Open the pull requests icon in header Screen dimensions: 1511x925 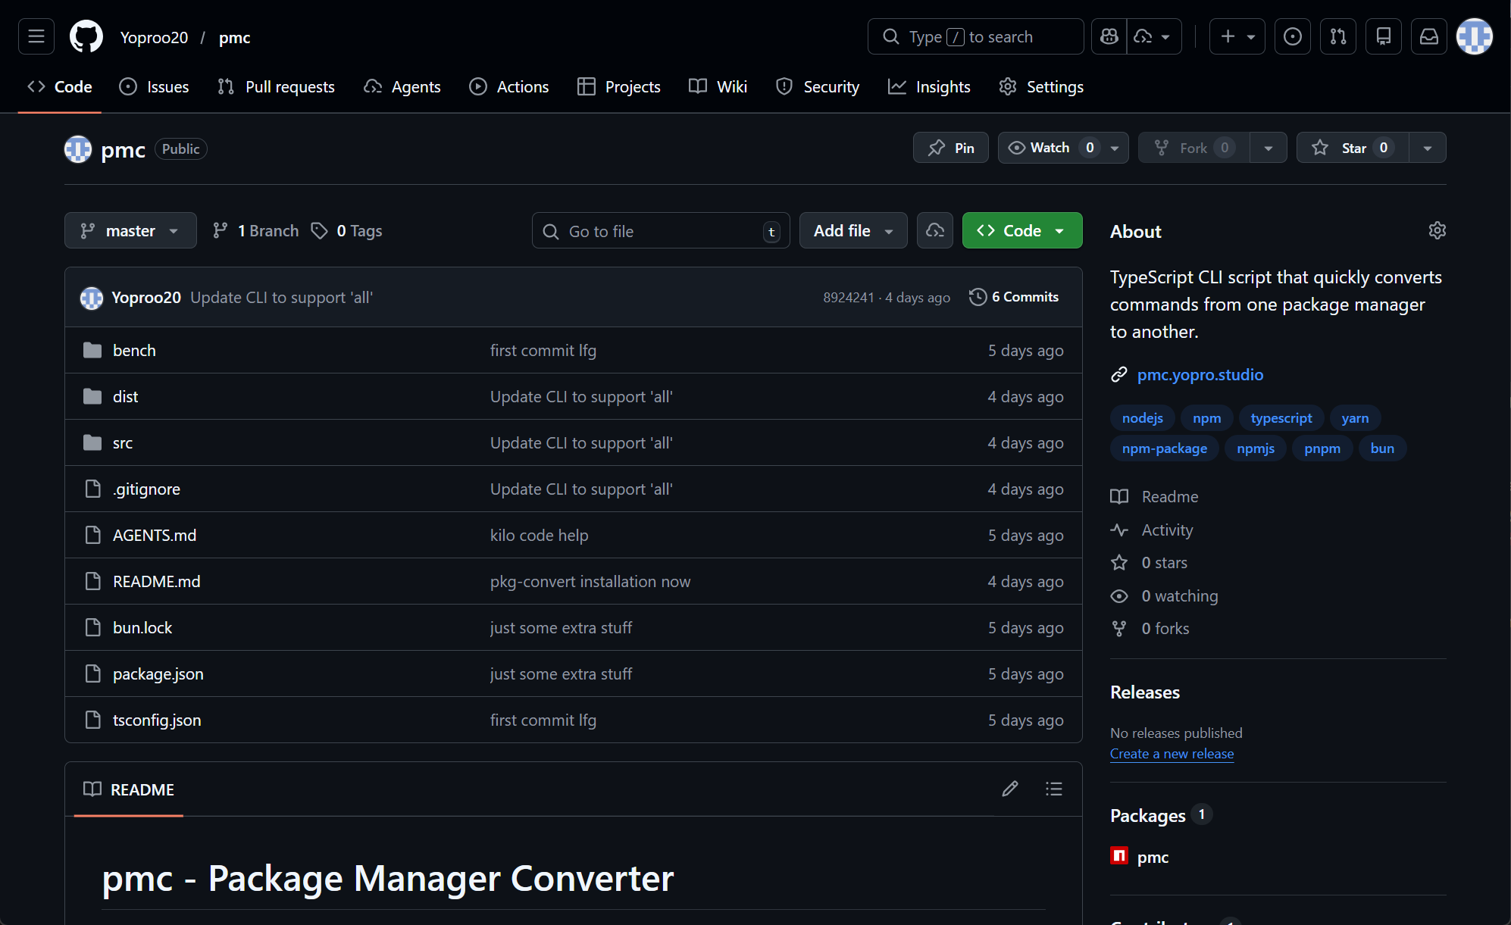coord(1338,36)
